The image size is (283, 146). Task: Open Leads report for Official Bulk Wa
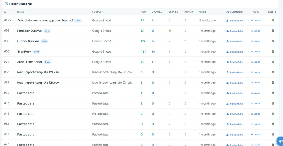coord(255,41)
